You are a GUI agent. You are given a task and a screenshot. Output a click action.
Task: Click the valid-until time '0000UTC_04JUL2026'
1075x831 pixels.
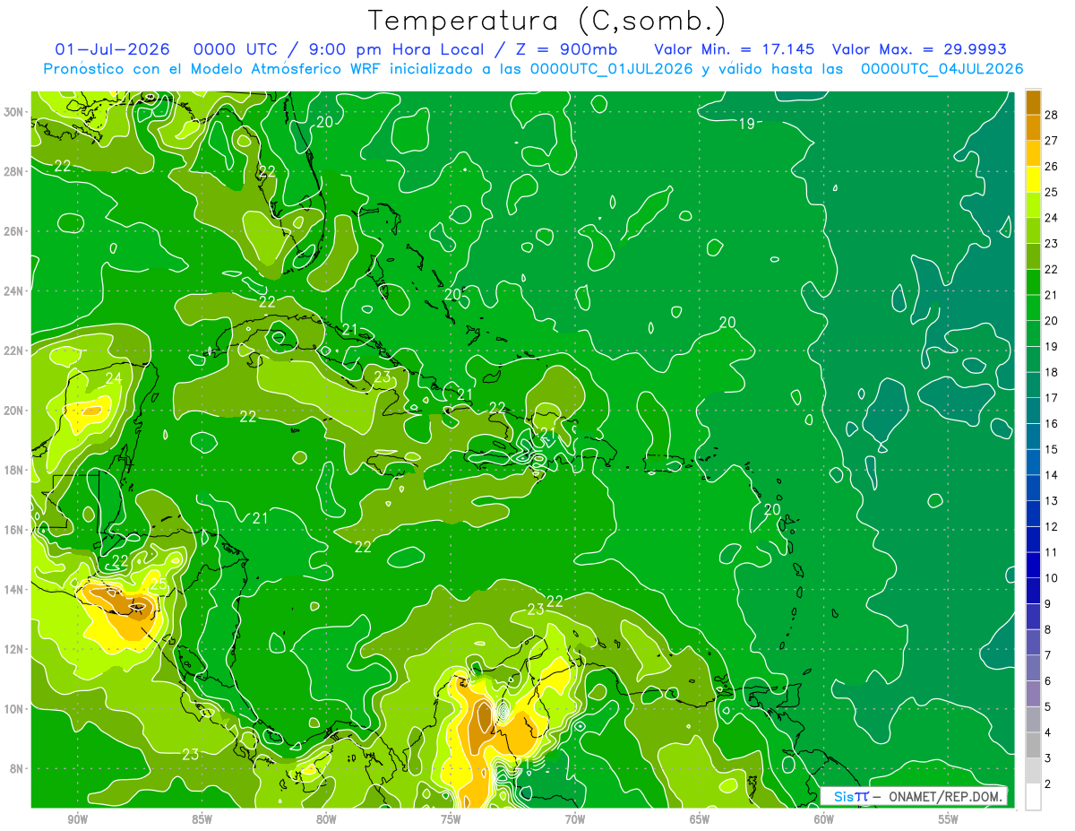(942, 69)
